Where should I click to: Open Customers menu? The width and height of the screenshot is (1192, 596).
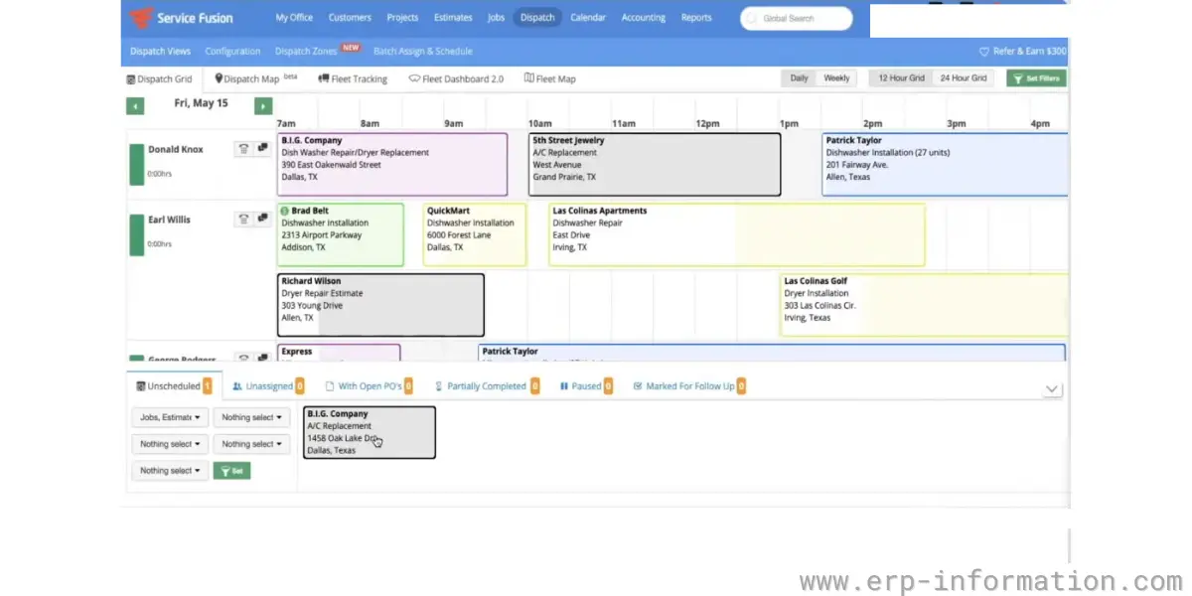[350, 18]
